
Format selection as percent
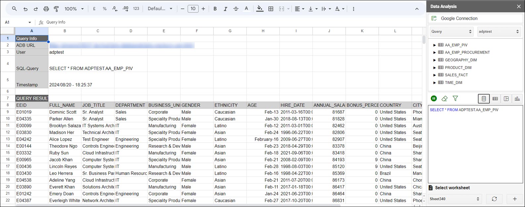click(x=105, y=9)
